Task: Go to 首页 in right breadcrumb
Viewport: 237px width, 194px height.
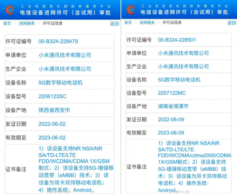Action: 128,23
